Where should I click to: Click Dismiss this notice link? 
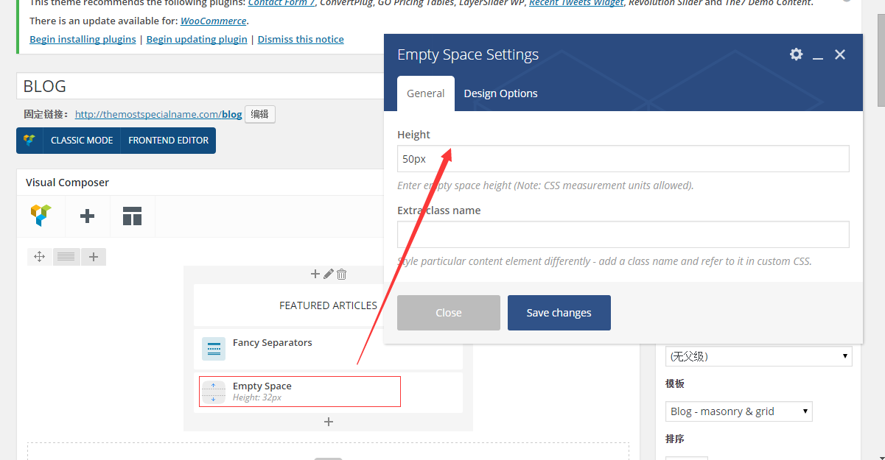[x=301, y=39]
